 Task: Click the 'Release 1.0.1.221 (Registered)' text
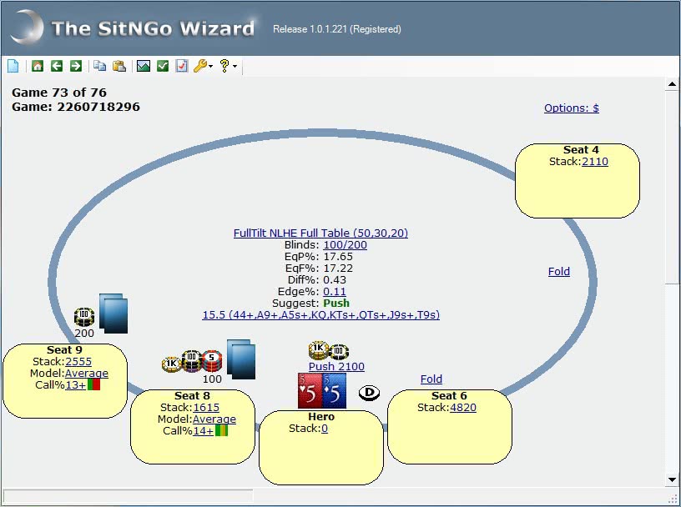click(337, 29)
